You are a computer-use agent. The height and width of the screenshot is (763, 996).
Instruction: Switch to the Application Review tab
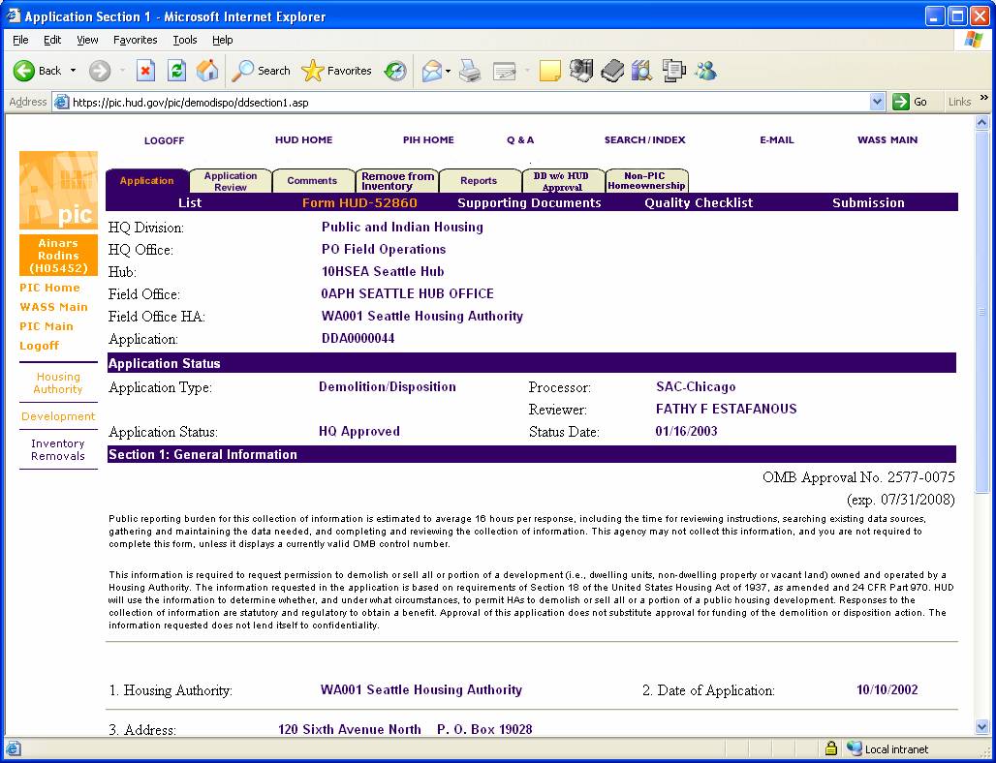pyautogui.click(x=231, y=181)
